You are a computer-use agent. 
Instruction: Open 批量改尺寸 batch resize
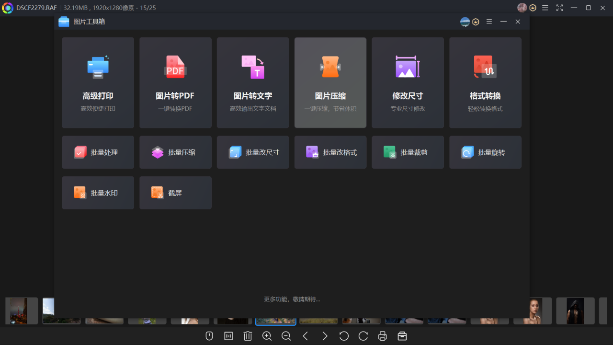coord(253,152)
